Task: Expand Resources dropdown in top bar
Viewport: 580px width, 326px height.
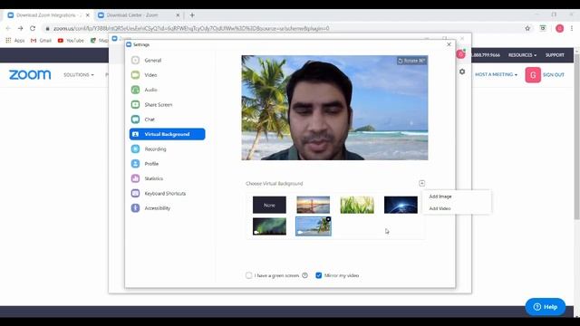Action: pyautogui.click(x=522, y=55)
